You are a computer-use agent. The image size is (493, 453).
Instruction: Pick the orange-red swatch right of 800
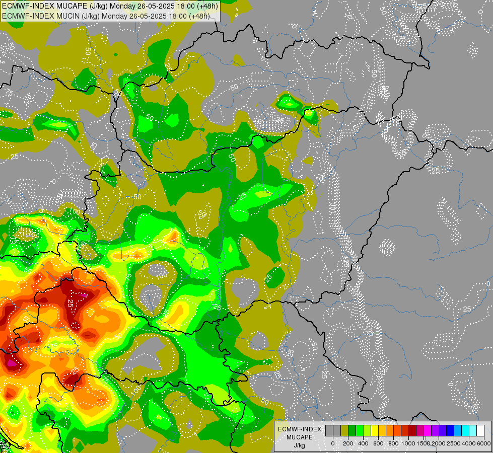[397, 430]
